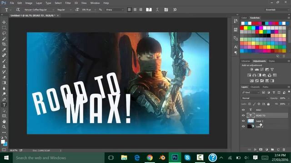Toggle text orientation icon in options bar

[18, 10]
